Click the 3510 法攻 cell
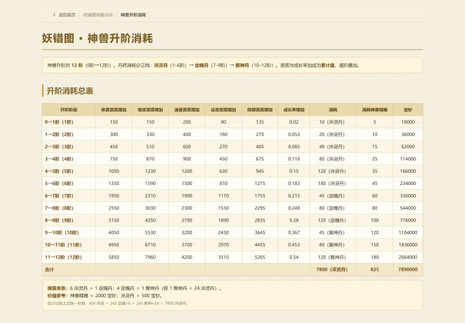 [x=223, y=257]
